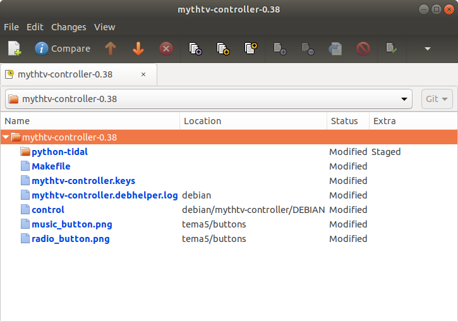Commit changes using the purple-arrow commit icon
Image resolution: width=458 pixels, height=322 pixels.
tap(195, 49)
